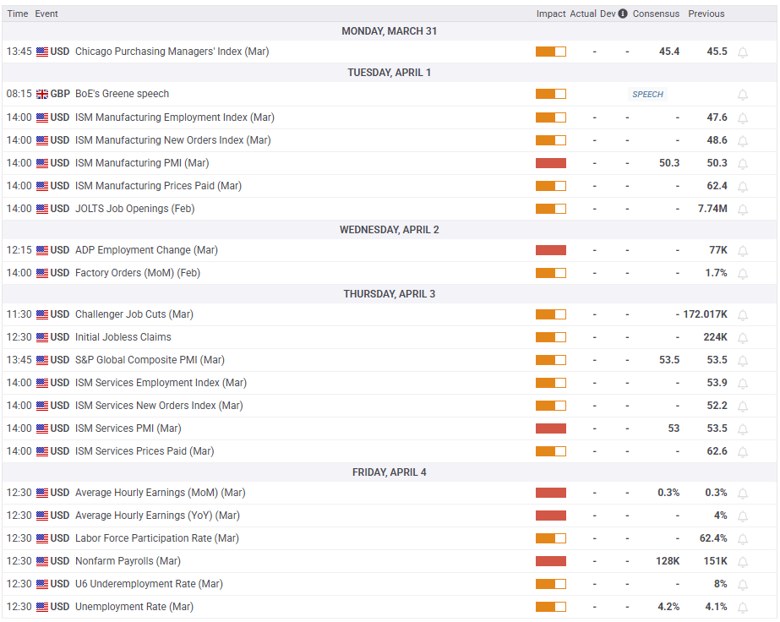Screen dimensions: 780x622
Task: Open Chicago Purchasing Managers' Index event
Action: [172, 52]
